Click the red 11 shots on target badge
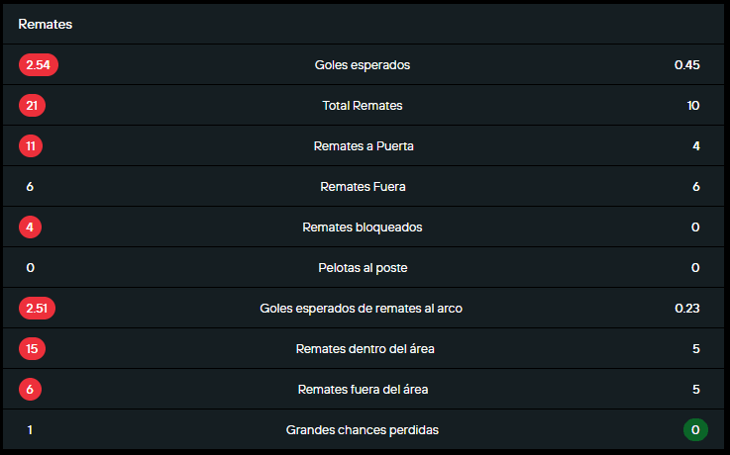 pyautogui.click(x=31, y=146)
